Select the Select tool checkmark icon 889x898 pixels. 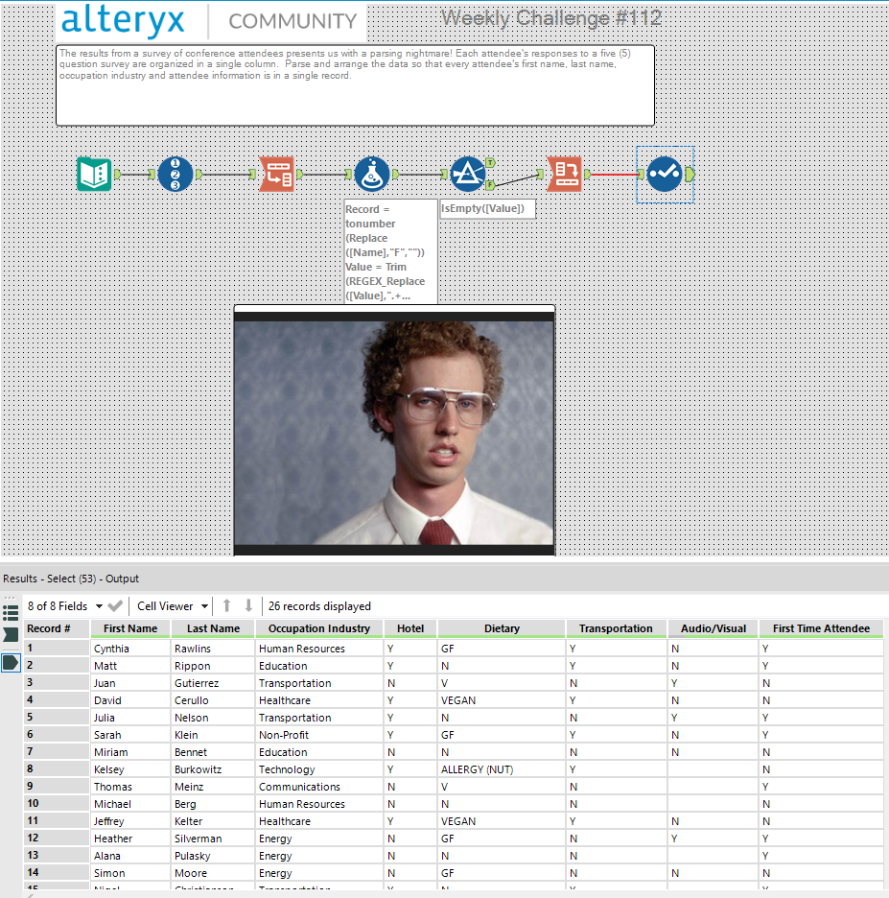pos(665,174)
